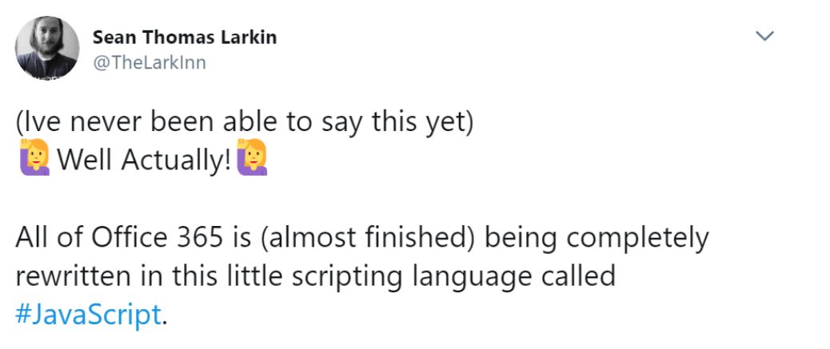Open Sean Thomas Larkin's profile avatar
This screenshot has height=349, width=830.
click(x=47, y=49)
